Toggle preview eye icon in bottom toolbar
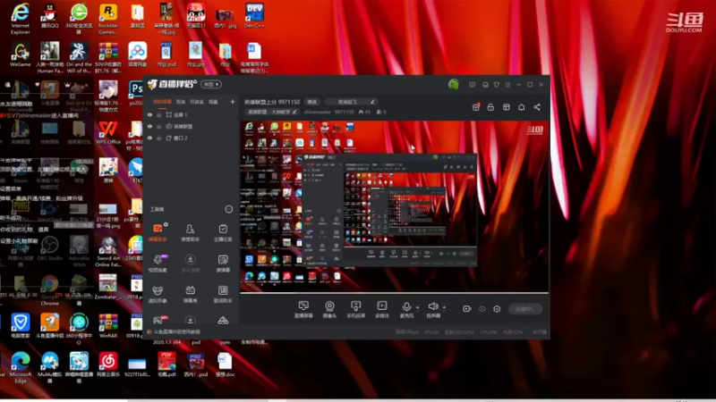 [482, 309]
